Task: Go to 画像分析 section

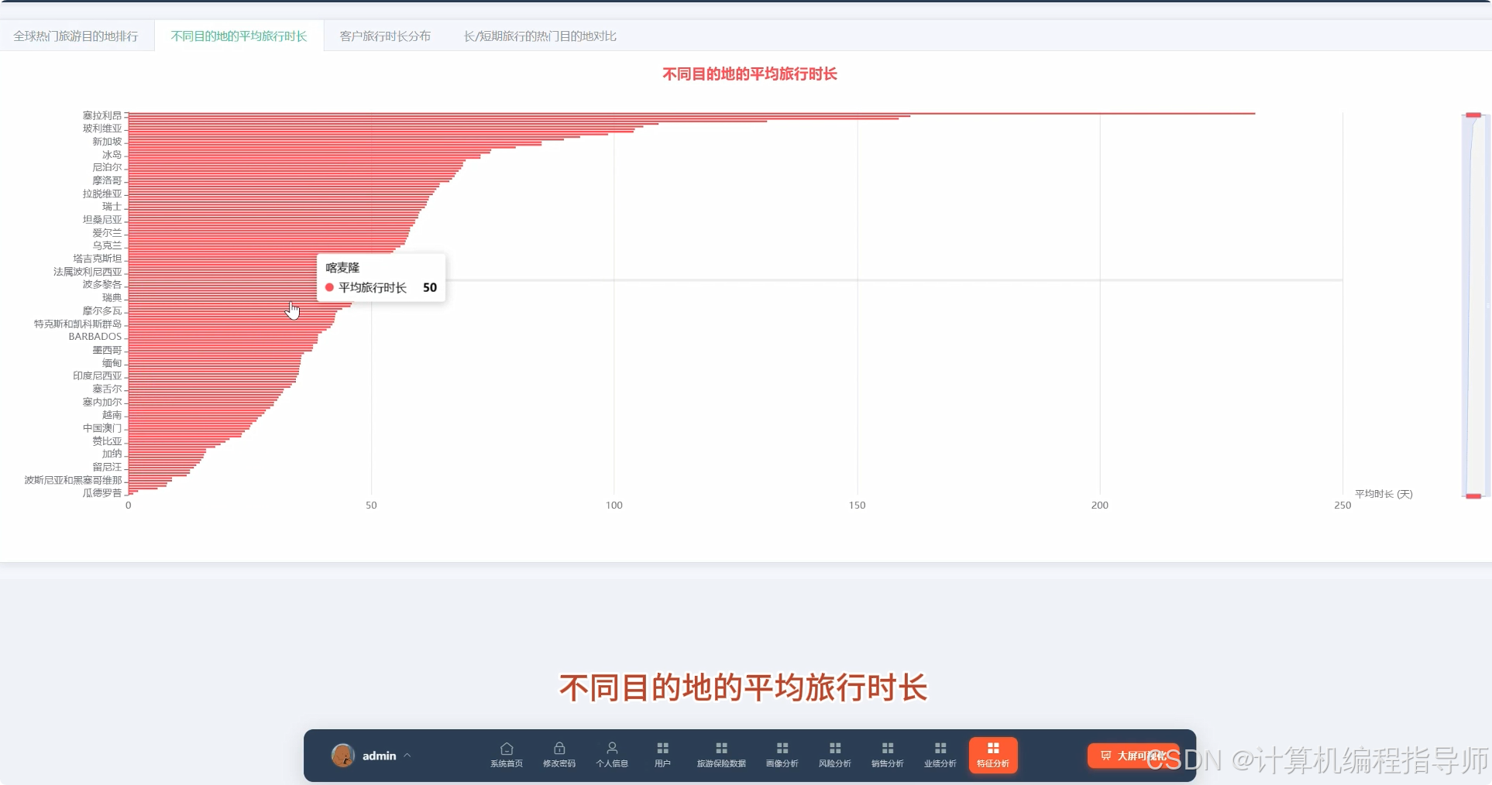Action: [782, 755]
